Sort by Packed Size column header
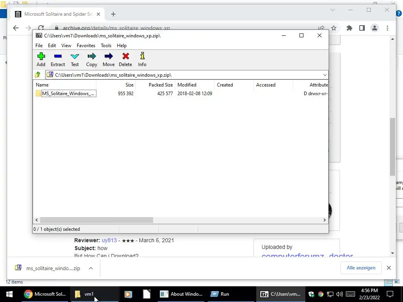 click(x=155, y=85)
